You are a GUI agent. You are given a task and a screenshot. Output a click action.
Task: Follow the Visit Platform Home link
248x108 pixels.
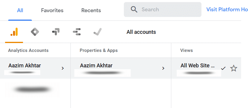[x=227, y=9]
